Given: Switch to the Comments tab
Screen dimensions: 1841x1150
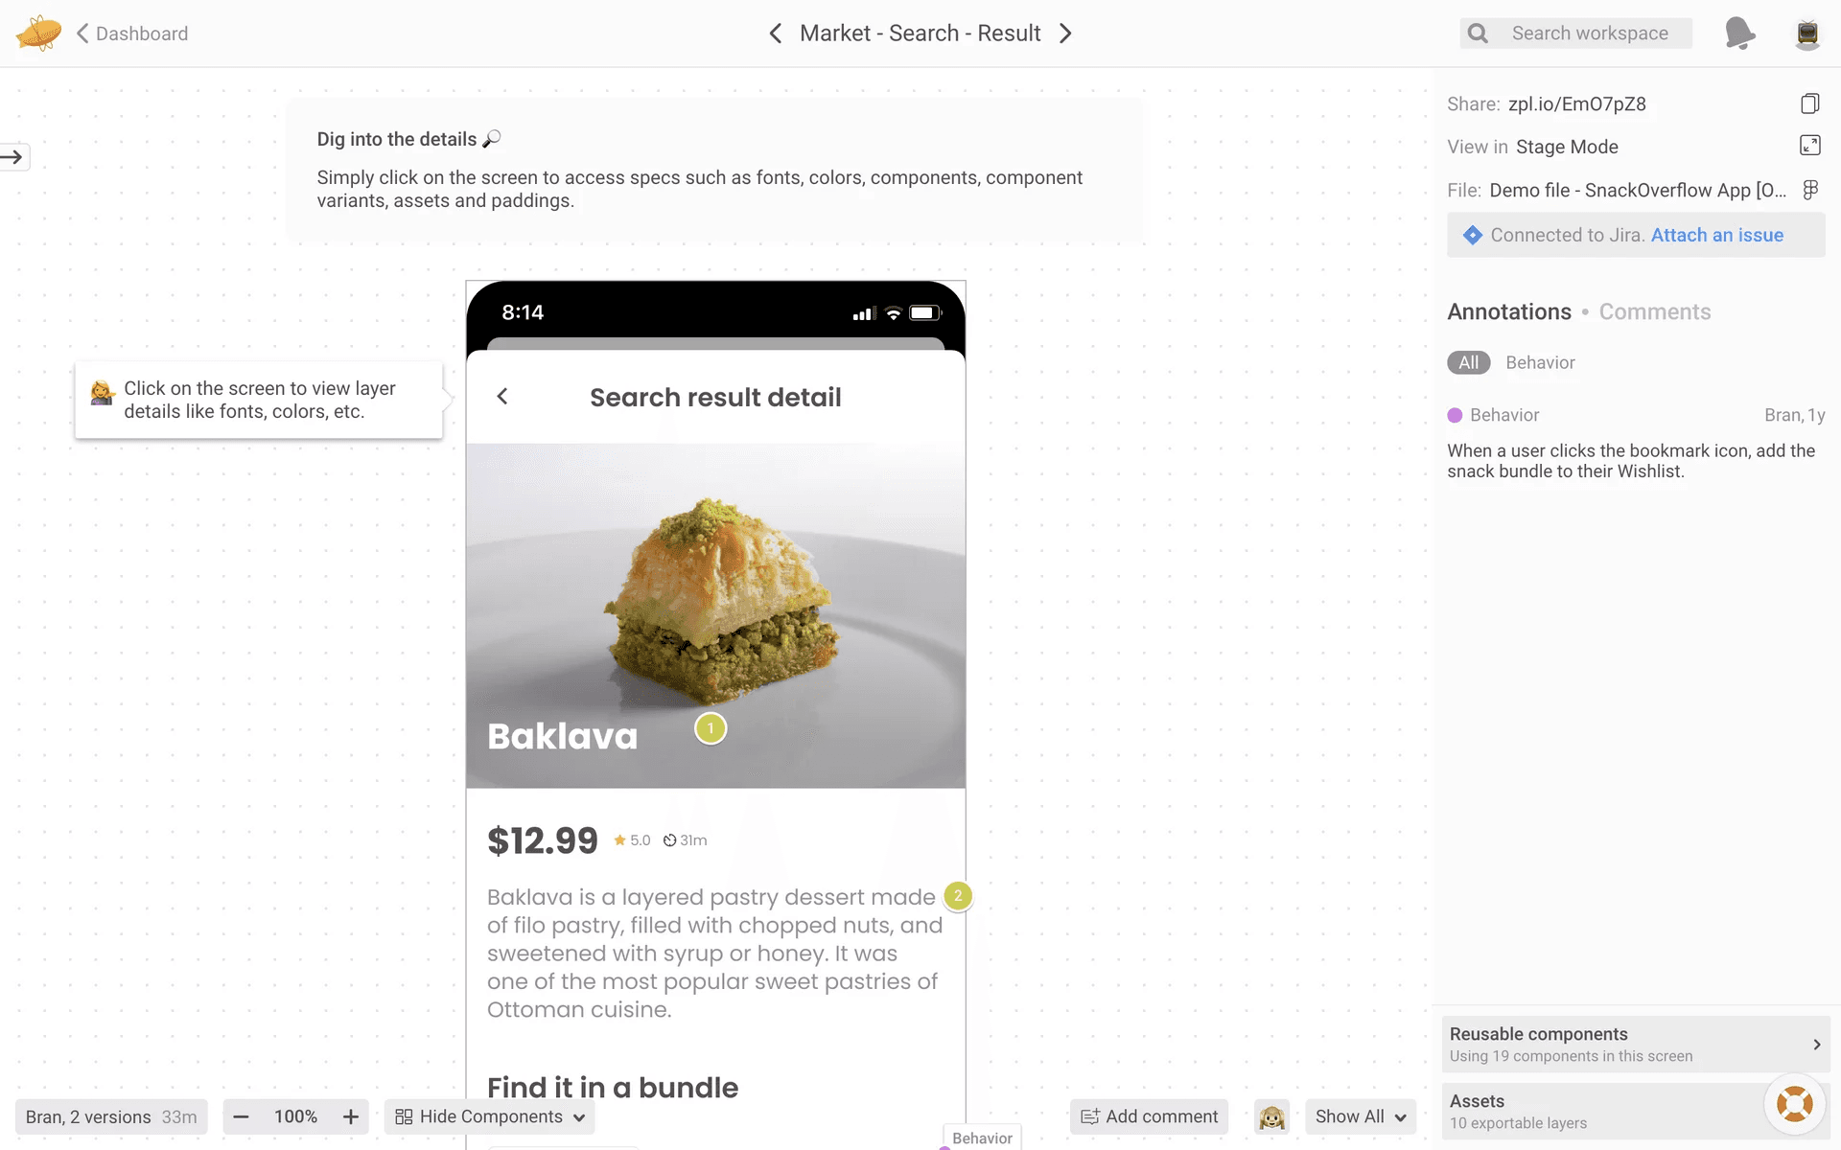Looking at the screenshot, I should click(x=1654, y=311).
